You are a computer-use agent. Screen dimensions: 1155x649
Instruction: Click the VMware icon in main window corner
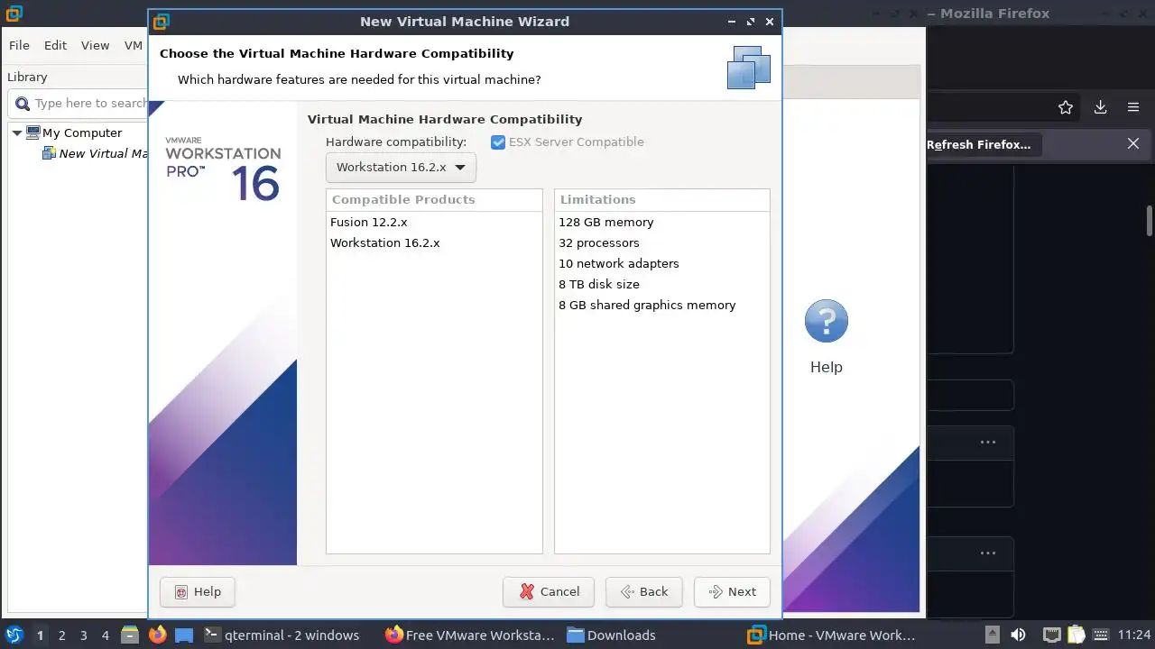(x=14, y=14)
